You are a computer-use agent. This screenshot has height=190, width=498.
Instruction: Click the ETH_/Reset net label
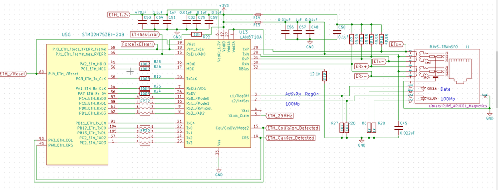tap(13, 74)
